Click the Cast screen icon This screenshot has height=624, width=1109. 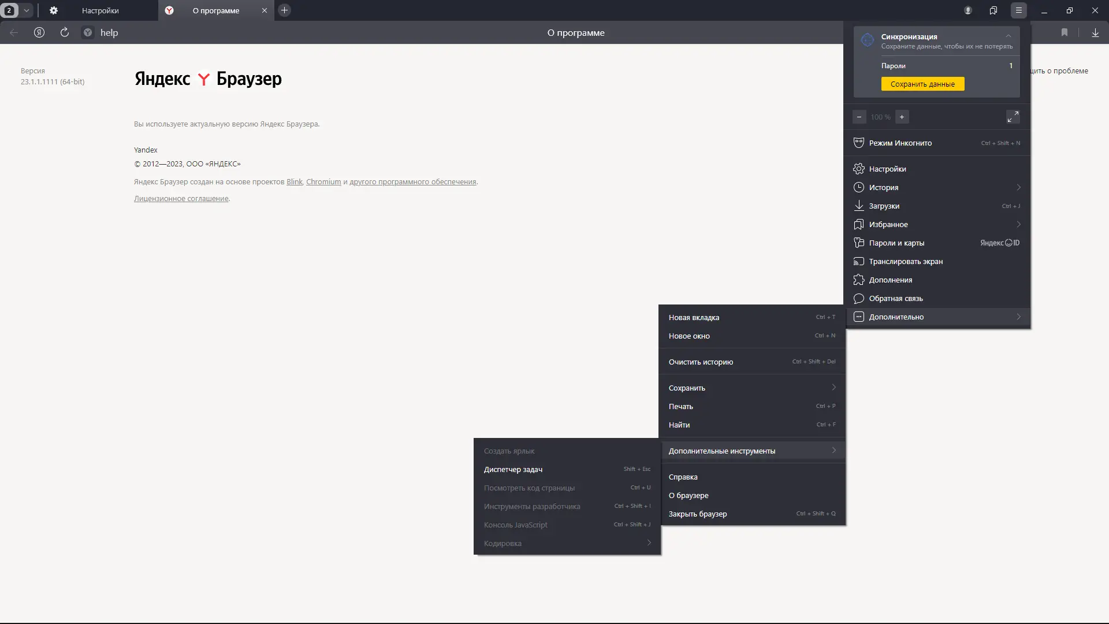point(859,261)
